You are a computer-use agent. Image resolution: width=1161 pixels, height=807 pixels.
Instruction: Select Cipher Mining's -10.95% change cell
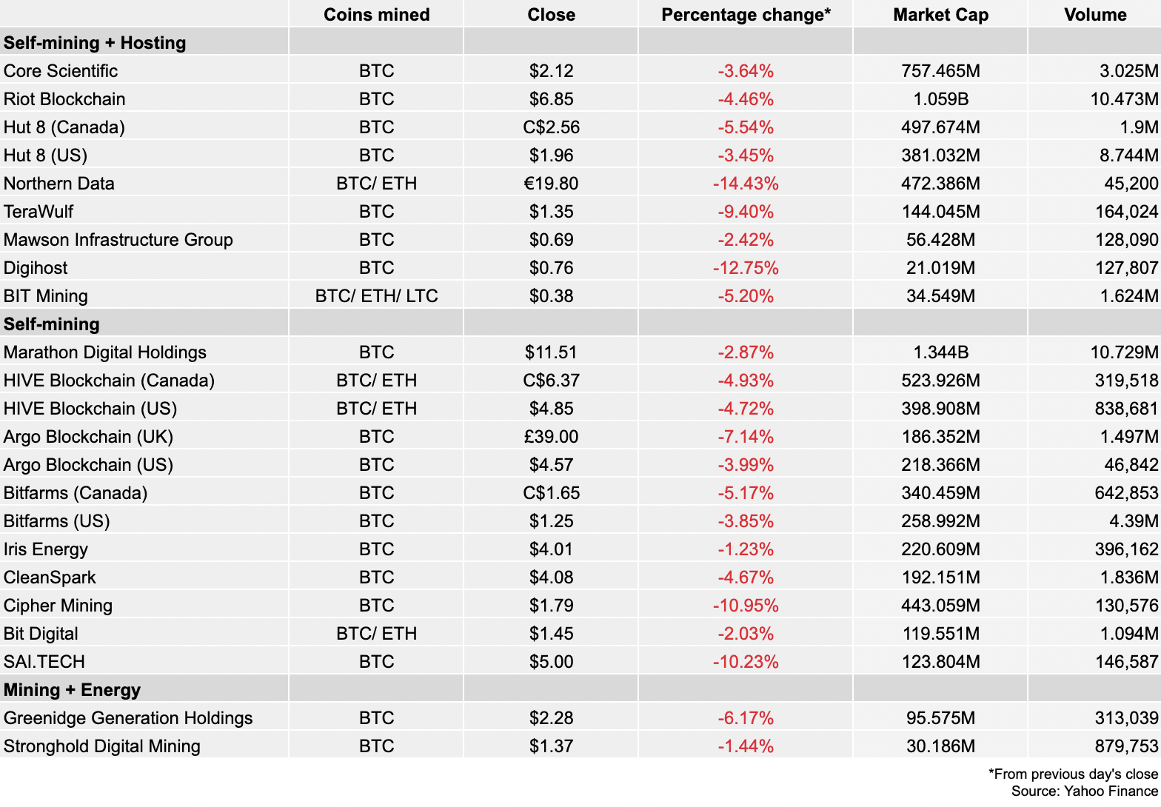tap(746, 606)
